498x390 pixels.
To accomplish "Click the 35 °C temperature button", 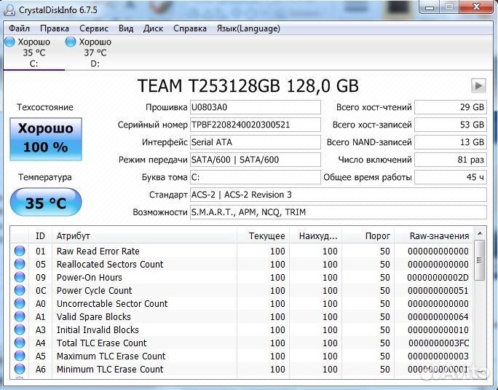I will [46, 203].
